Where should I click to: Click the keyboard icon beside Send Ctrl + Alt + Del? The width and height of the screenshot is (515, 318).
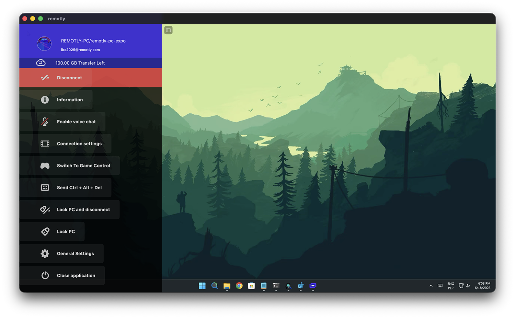(x=45, y=188)
